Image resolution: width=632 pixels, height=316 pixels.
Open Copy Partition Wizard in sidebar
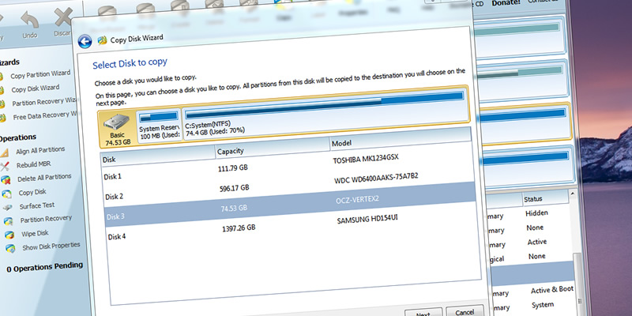40,74
